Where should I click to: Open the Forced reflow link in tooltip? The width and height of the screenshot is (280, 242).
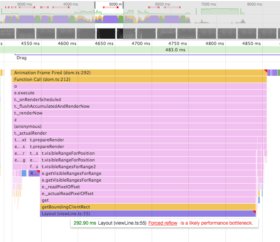(x=163, y=223)
